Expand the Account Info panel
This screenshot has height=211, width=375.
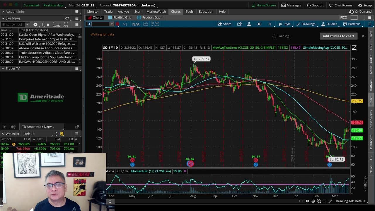3,11
